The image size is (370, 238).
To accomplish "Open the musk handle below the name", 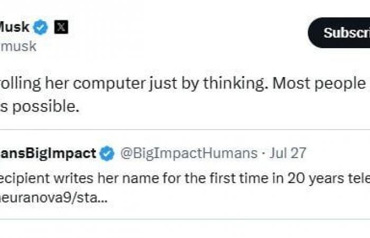I will click(x=18, y=47).
